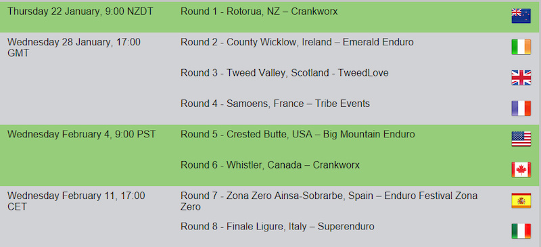Click the Wednesday February 4 PST date
The height and width of the screenshot is (247, 541).
tap(81, 135)
